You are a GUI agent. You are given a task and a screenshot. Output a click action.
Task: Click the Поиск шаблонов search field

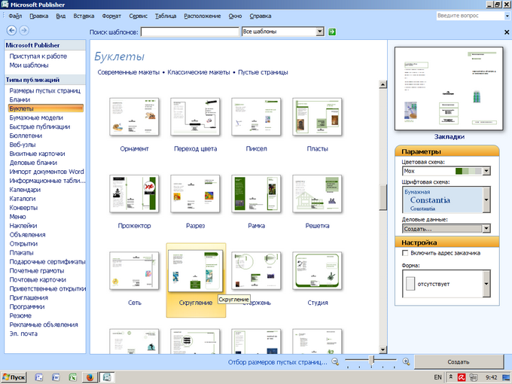[x=190, y=32]
